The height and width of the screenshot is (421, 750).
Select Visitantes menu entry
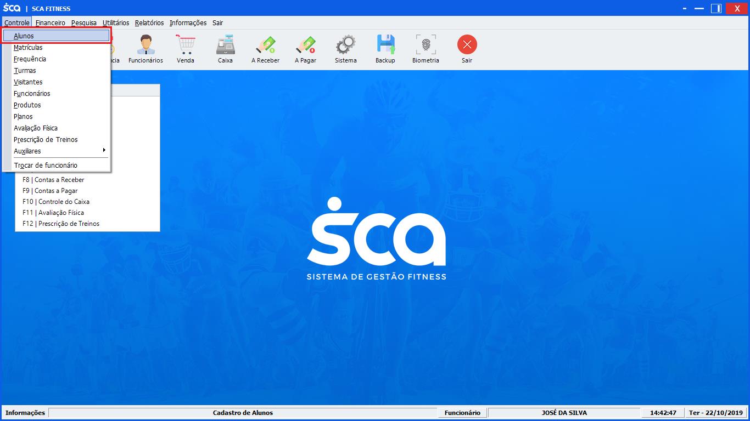[57, 82]
